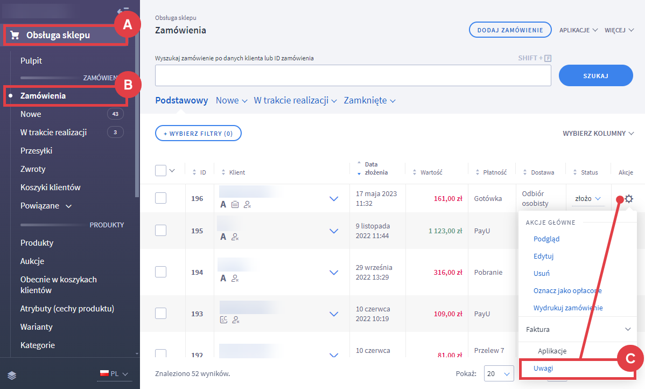The height and width of the screenshot is (389, 645).
Task: Open the Pokaż results per page dropdown
Action: [x=499, y=373]
